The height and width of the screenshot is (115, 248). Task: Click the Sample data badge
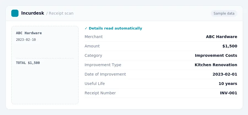(224, 14)
